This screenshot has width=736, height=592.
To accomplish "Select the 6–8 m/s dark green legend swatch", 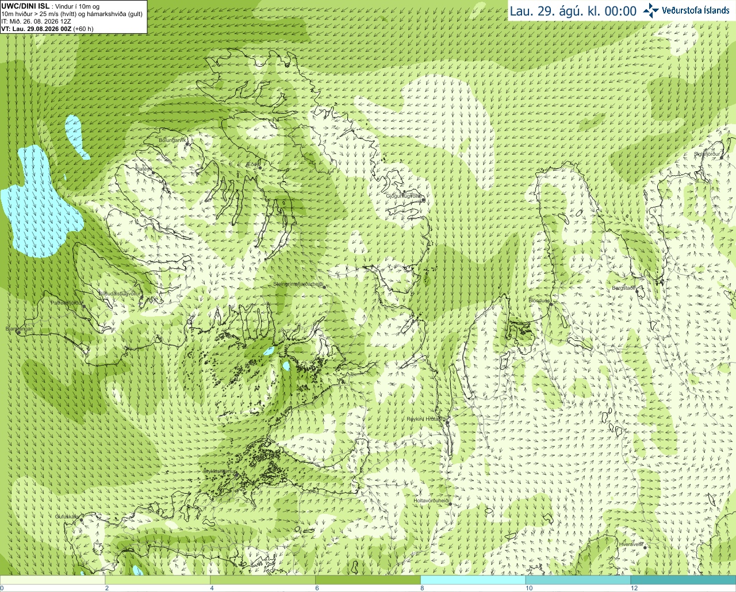I will coord(368,580).
